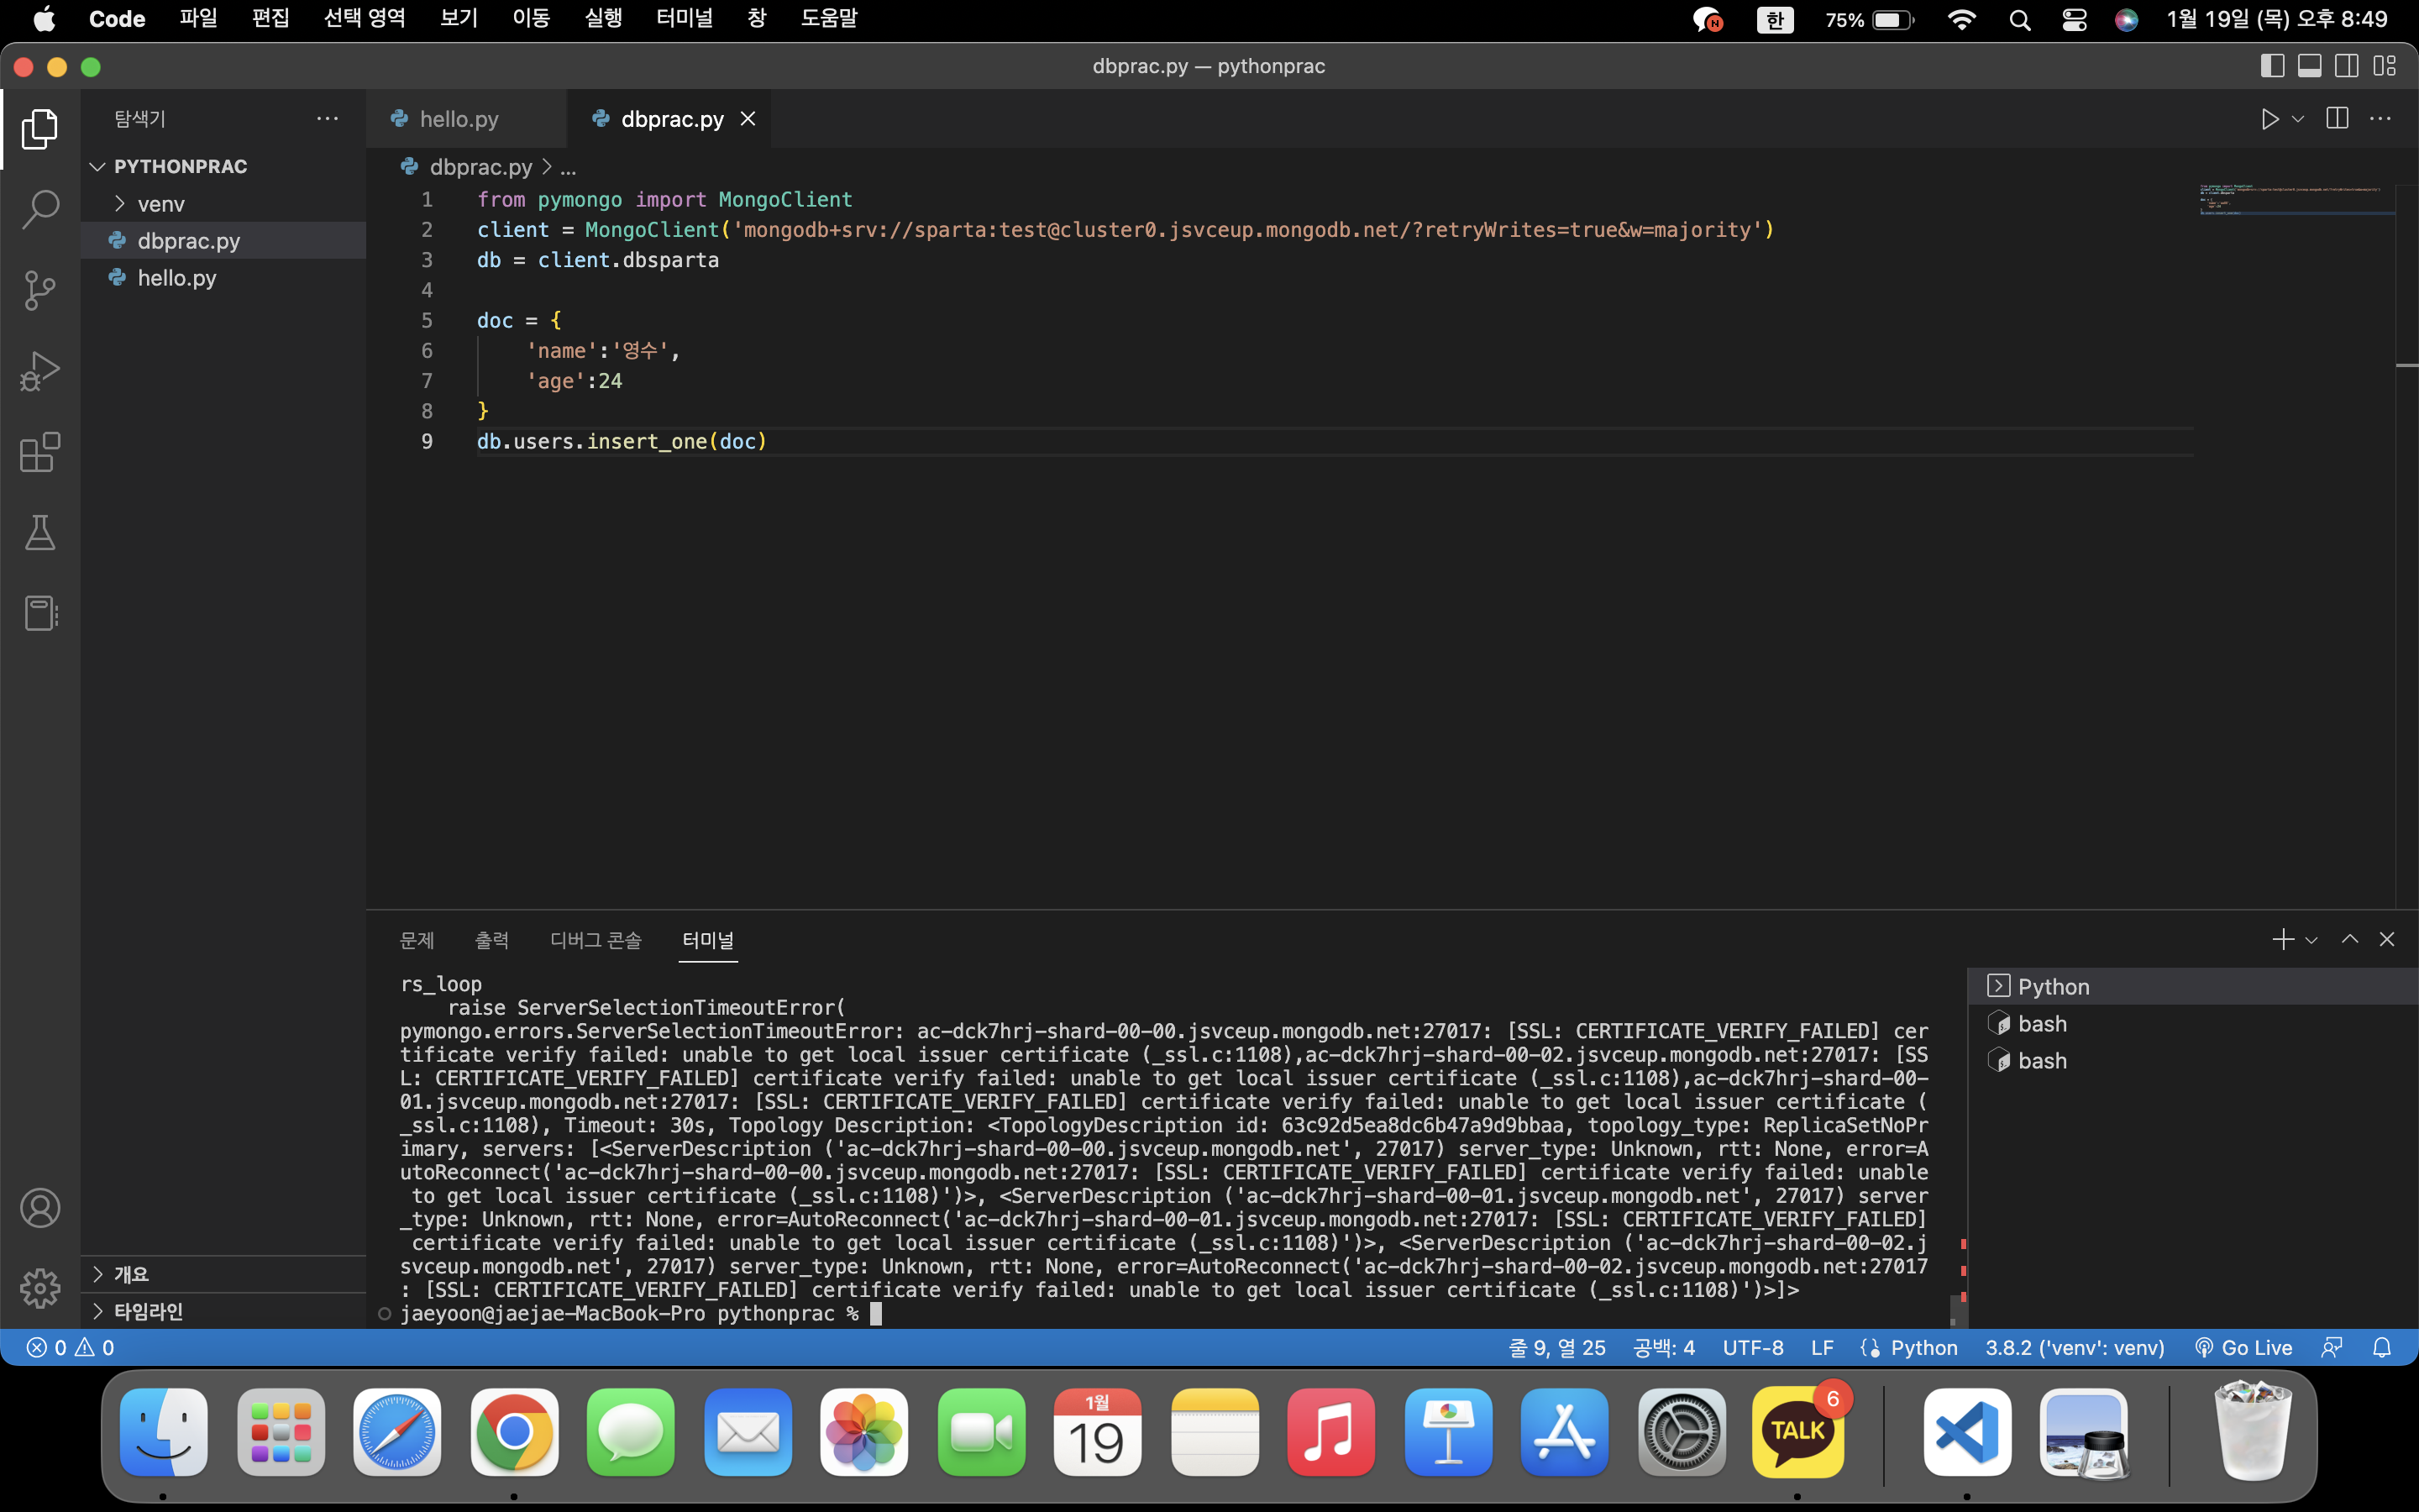Open Control Center in menu bar

pyautogui.click(x=2074, y=20)
